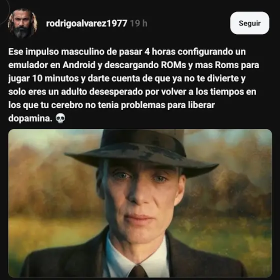Click the 19 h post timestamp
This screenshot has width=280, height=280.
(139, 23)
